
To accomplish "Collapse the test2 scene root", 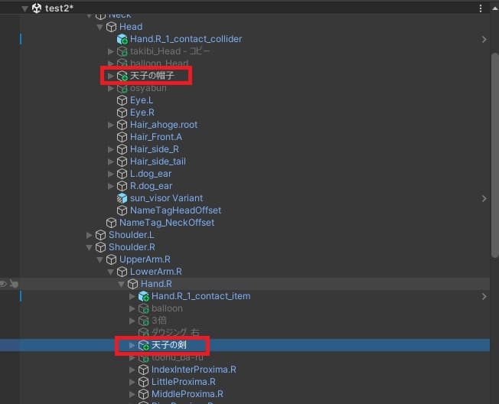I will coord(24,8).
